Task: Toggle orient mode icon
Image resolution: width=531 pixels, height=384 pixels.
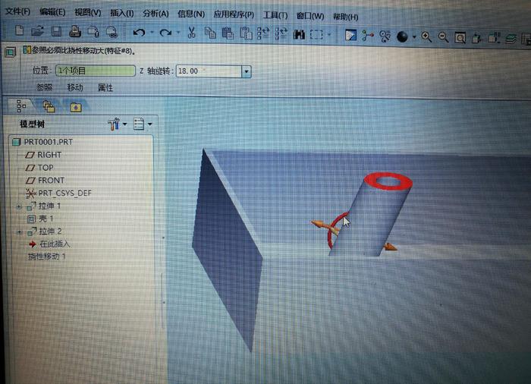Action: [385, 36]
